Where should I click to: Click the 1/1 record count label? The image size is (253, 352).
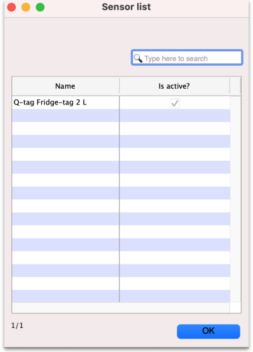[17, 325]
